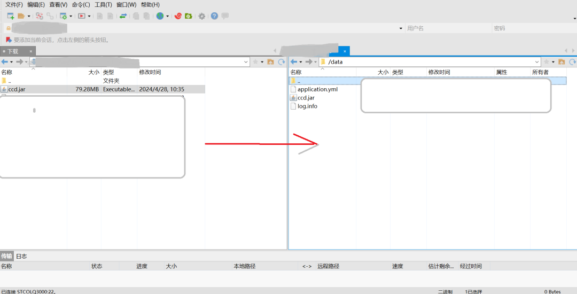Viewport: 577px width, 294px height.
Task: Click back arrow in remote pane
Action: click(x=294, y=62)
